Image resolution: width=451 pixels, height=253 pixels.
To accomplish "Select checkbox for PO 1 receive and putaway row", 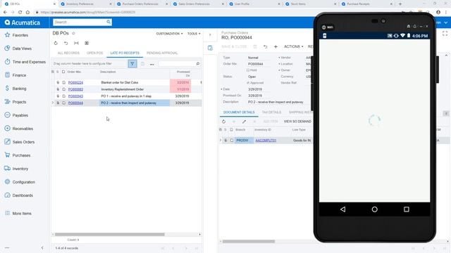I will 64,96.
